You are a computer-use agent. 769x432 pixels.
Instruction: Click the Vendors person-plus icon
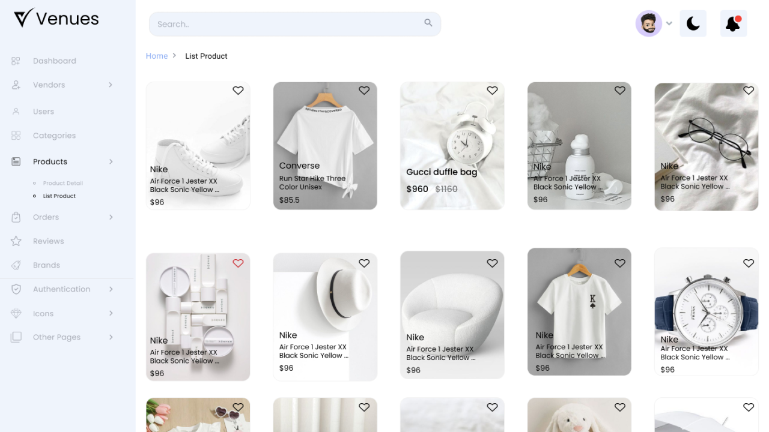point(16,85)
